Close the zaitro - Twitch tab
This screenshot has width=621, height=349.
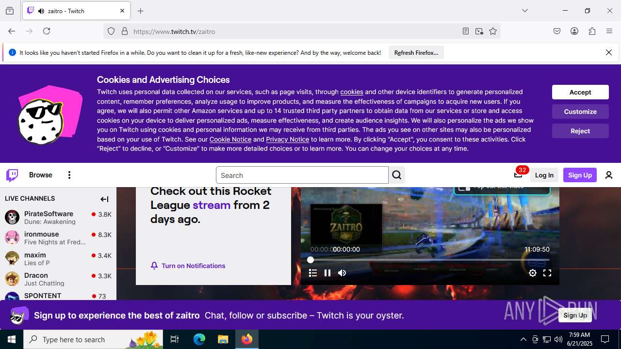(x=122, y=11)
